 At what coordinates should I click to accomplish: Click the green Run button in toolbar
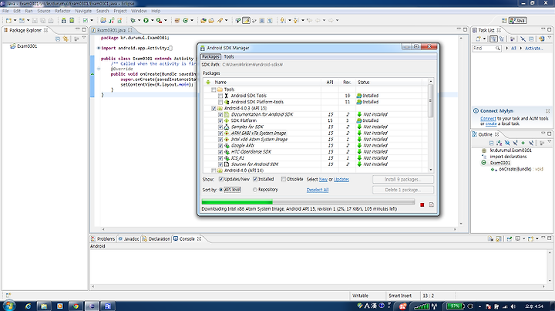click(146, 21)
